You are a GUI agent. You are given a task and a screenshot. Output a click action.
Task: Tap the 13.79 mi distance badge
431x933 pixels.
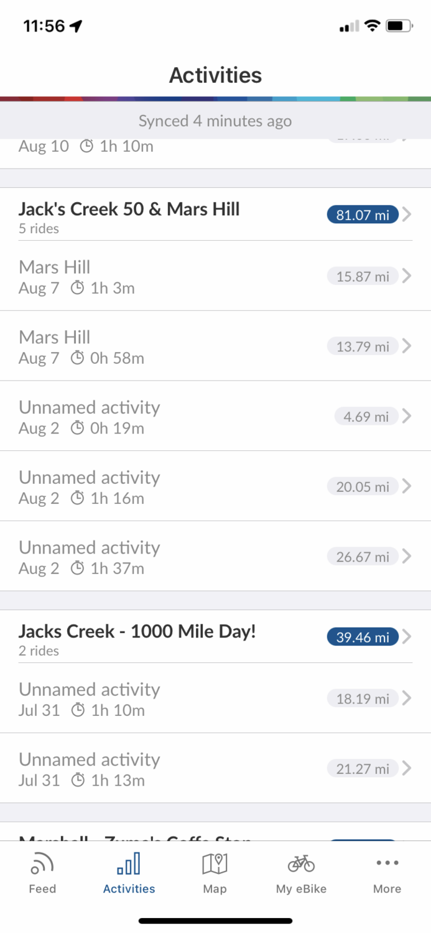click(363, 346)
